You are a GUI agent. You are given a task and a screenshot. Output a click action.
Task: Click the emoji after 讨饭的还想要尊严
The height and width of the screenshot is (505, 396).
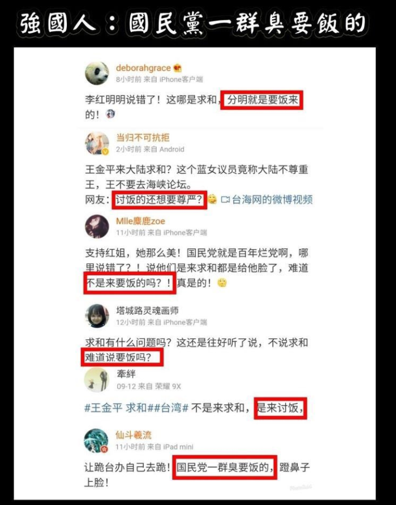(x=212, y=199)
